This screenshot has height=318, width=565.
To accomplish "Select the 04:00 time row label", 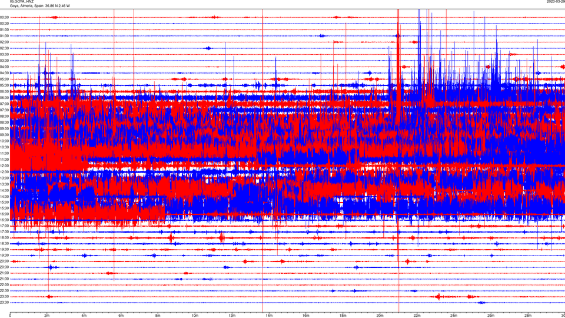I will tap(4, 67).
